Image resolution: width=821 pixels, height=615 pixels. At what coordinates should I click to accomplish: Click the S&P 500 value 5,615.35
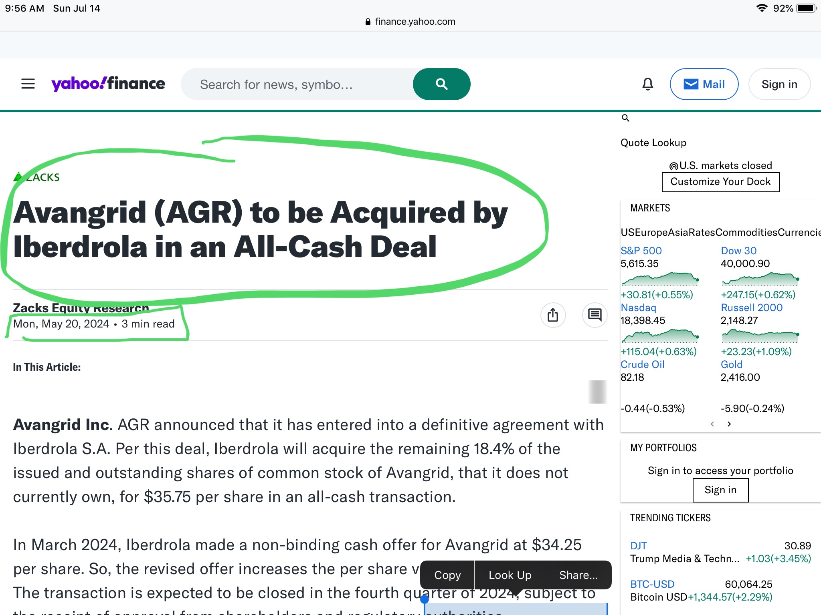(639, 263)
